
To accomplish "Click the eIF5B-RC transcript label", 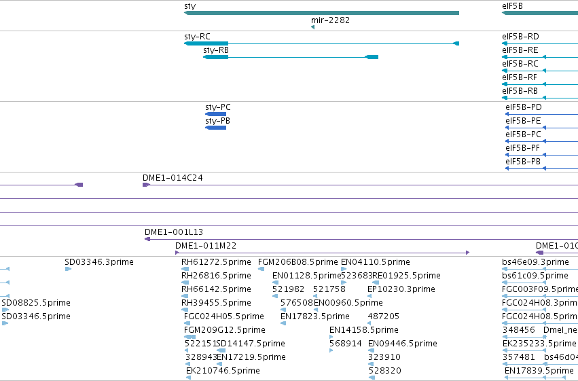I will click(x=520, y=64).
